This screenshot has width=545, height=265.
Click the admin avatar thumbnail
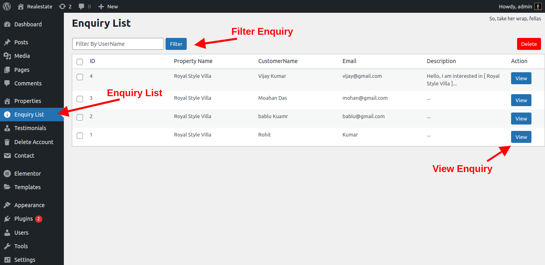[538, 6]
